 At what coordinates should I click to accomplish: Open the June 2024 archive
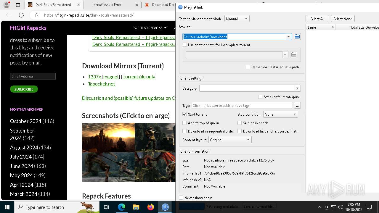pos(22,166)
